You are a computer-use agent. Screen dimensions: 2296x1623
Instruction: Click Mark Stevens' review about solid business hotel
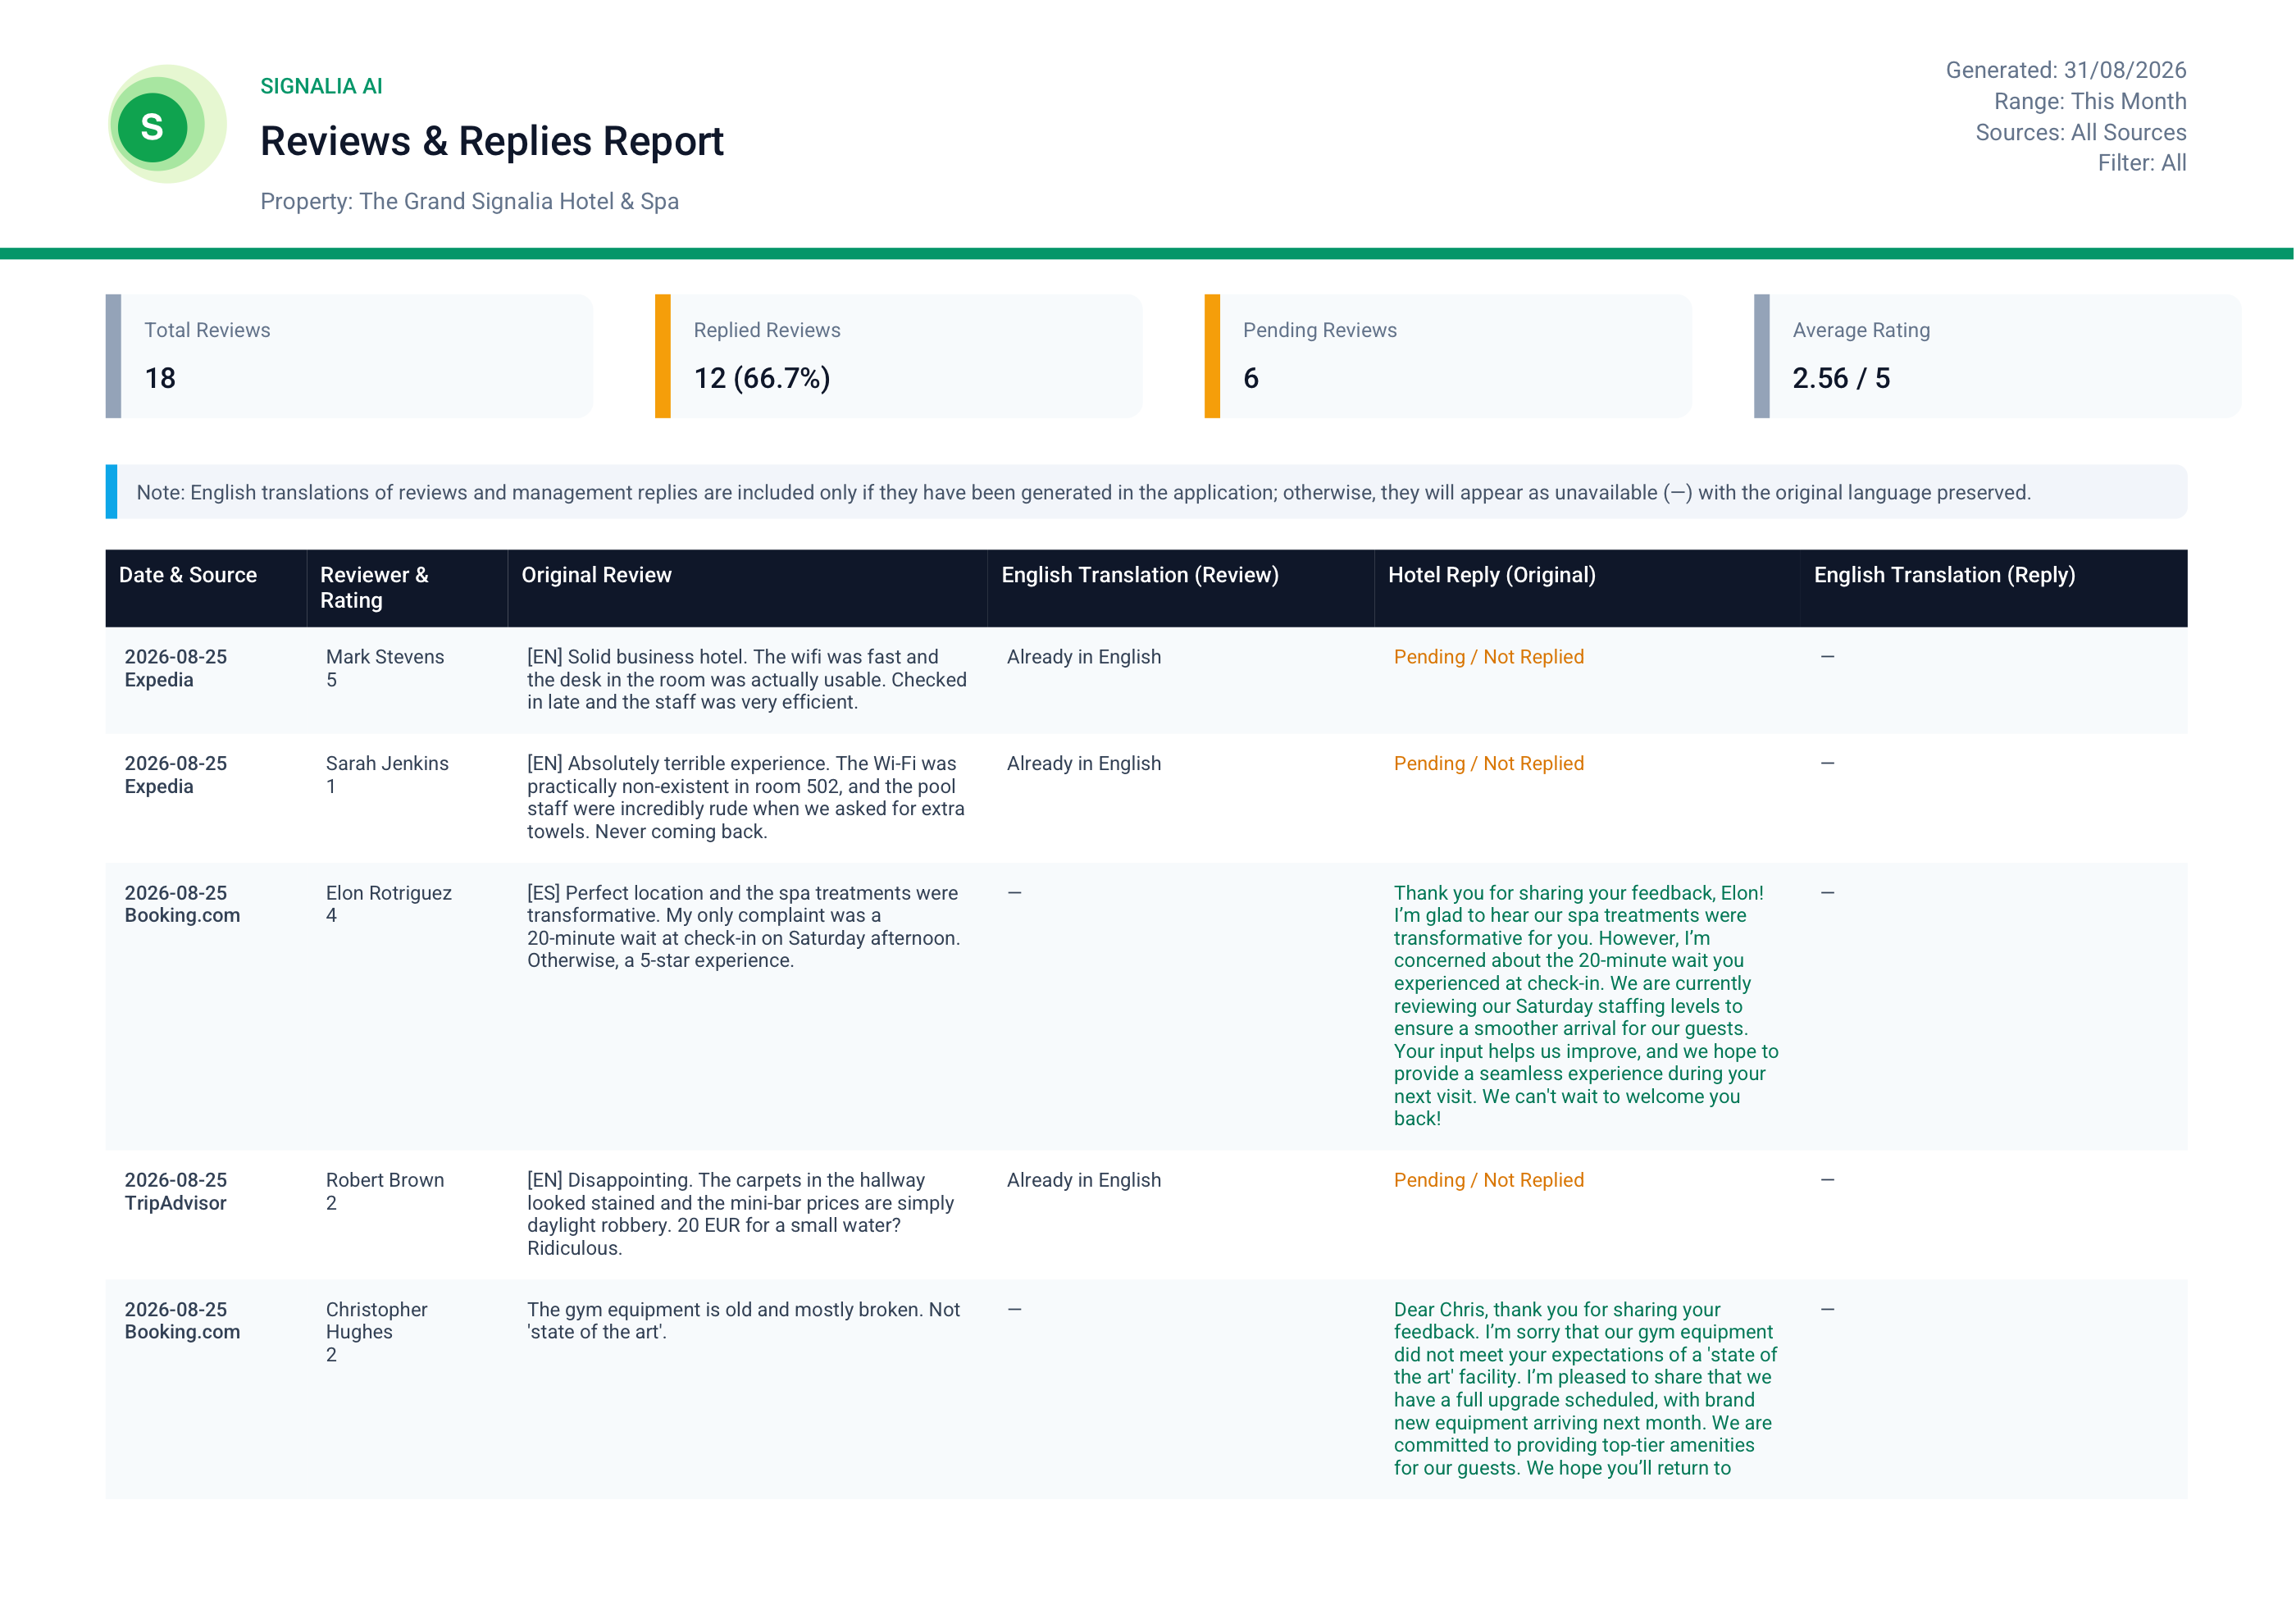click(x=747, y=680)
